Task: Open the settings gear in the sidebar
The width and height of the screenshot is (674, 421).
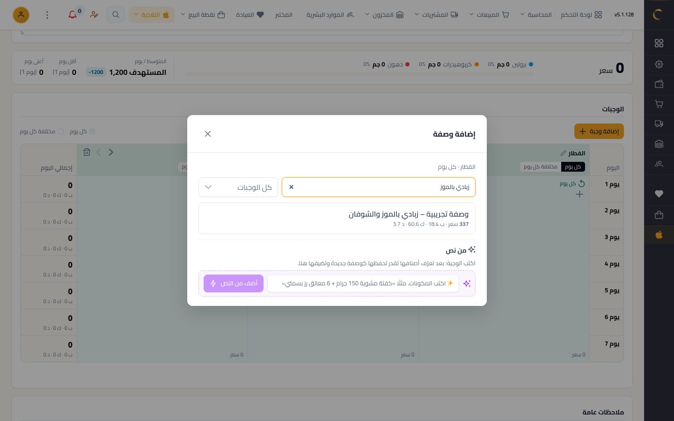Action: coord(659,64)
